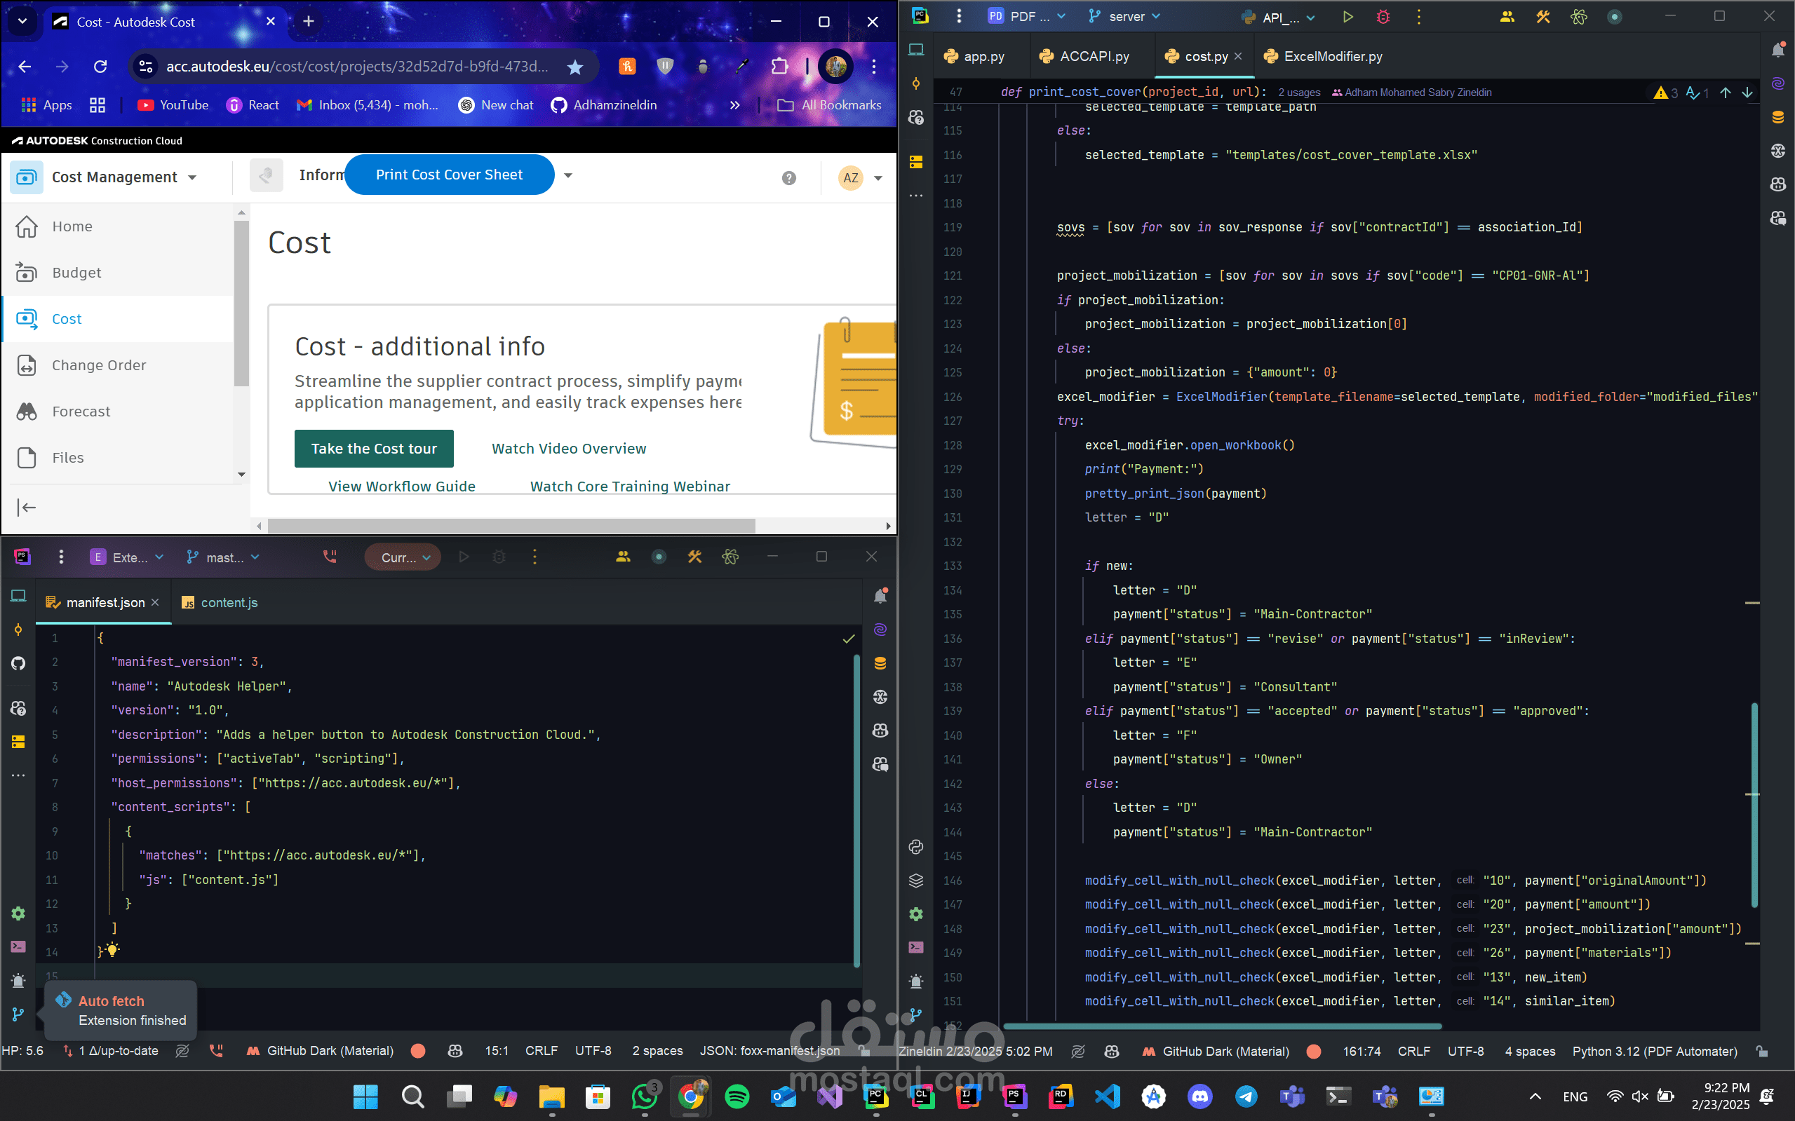Open PhpStorm notifications bell
The height and width of the screenshot is (1121, 1795).
880,596
